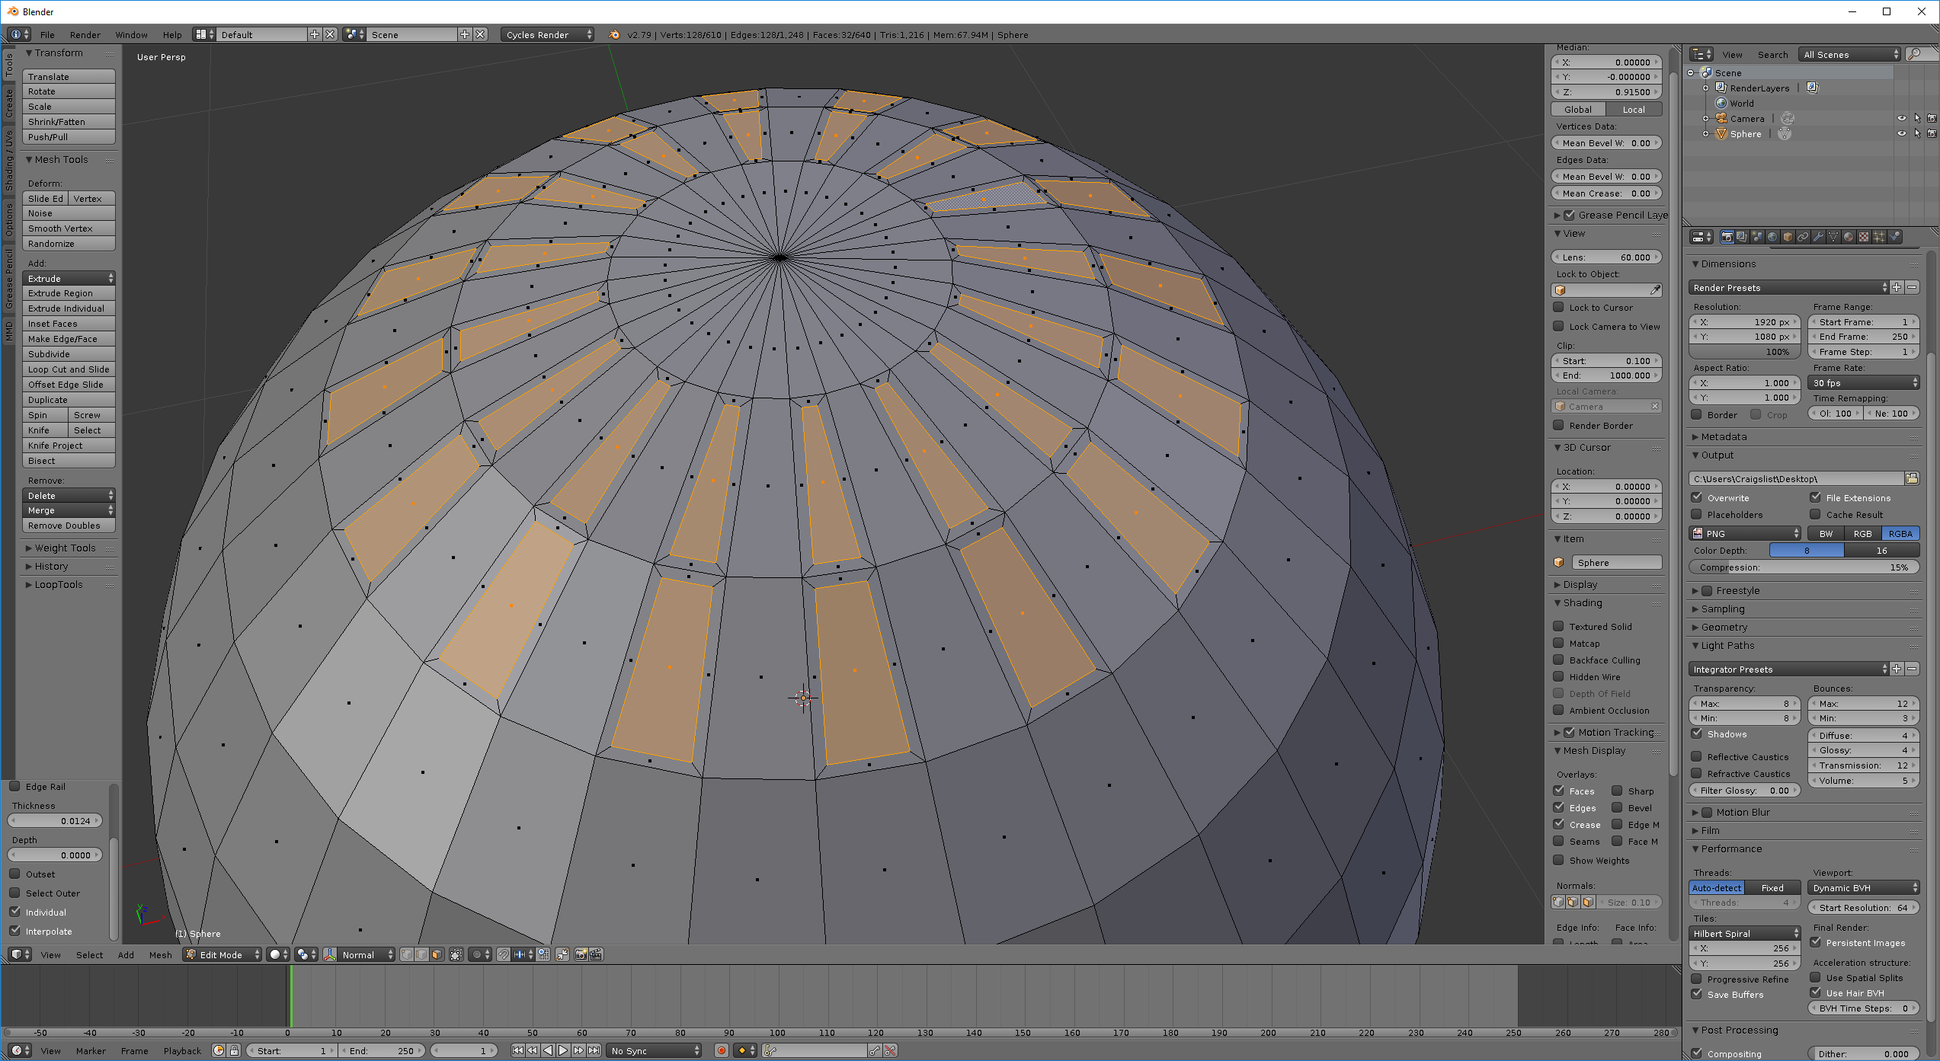Select Vertex select mode in 3D header
Viewport: 1940px width, 1061px height.
(407, 954)
